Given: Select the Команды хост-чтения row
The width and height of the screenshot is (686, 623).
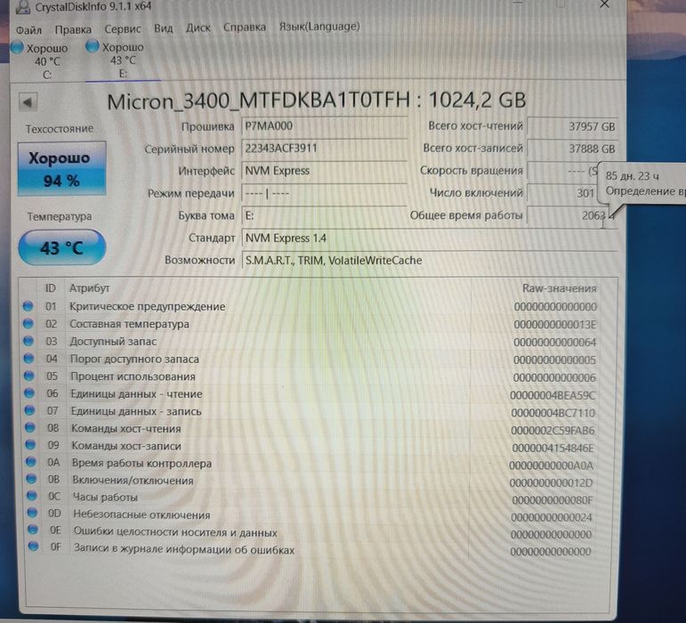Looking at the screenshot, I should click(x=310, y=429).
